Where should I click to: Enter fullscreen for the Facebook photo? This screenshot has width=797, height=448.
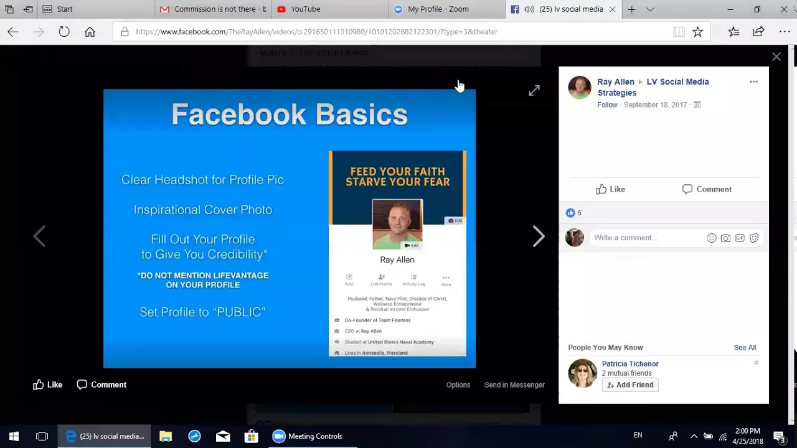534,91
